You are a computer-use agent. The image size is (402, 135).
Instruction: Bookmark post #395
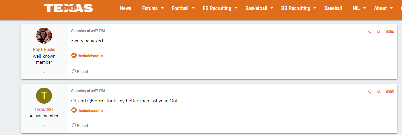378,92
